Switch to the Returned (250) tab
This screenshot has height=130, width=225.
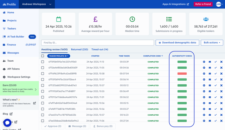[x=79, y=49]
